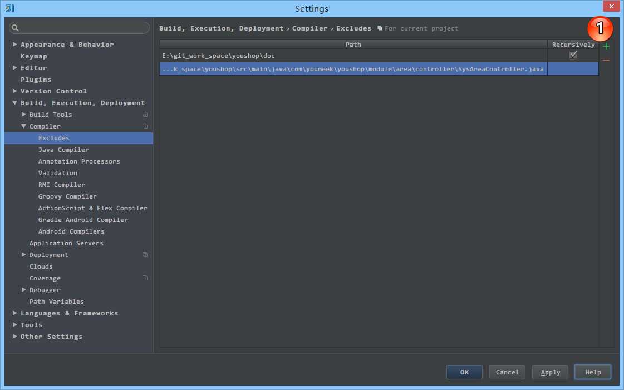The width and height of the screenshot is (624, 390).
Task: Click the IntelliJ logo in title bar
Action: tap(10, 8)
